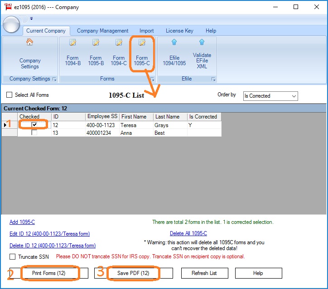The width and height of the screenshot is (328, 289).
Task: Sort by the Last Name column header
Action: pyautogui.click(x=168, y=117)
